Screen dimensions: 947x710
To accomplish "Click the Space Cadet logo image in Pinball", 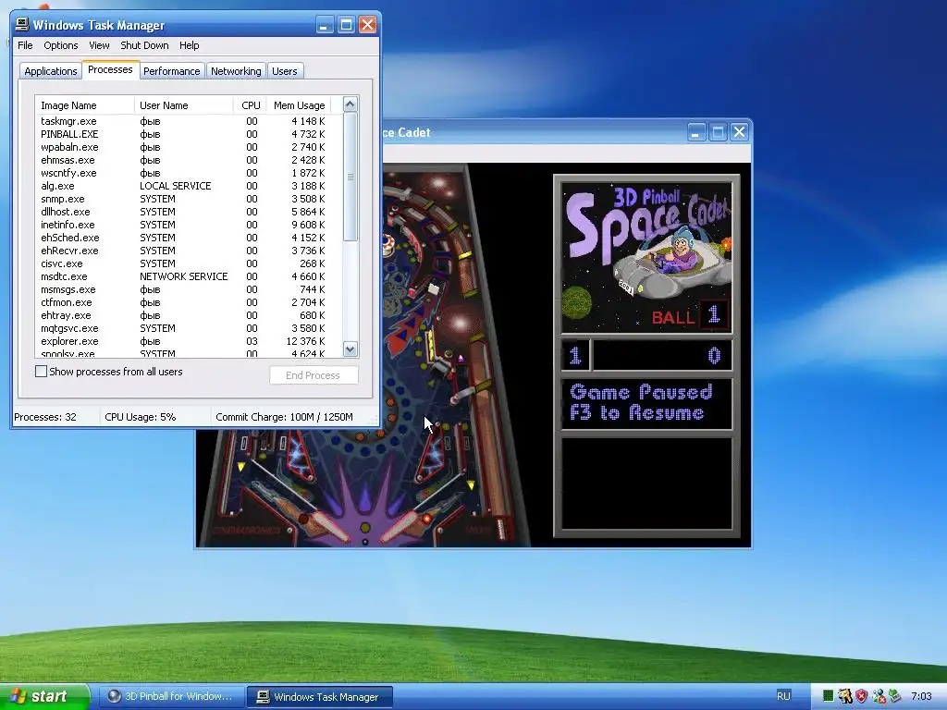I will click(x=646, y=257).
